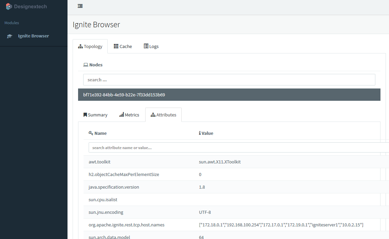Click the UTF-8 value

205,212
